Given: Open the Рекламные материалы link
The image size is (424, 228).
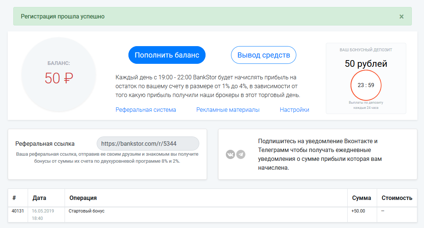Looking at the screenshot, I should [228, 110].
